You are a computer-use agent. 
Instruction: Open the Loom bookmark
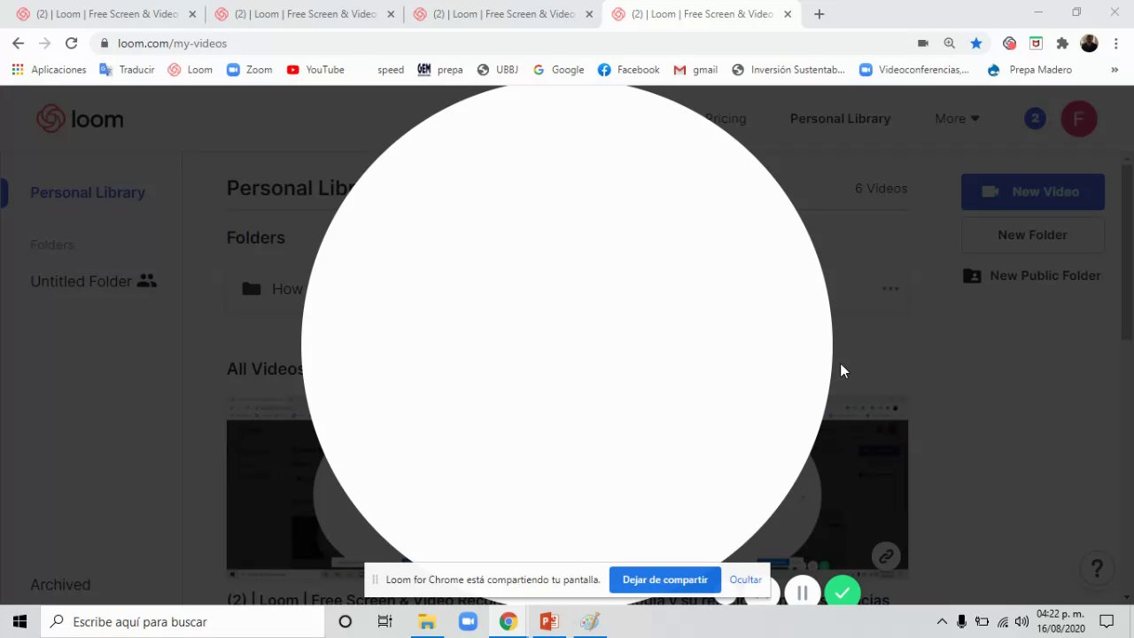coord(190,70)
